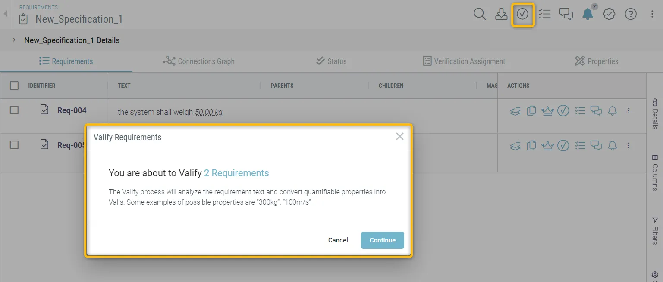Open the three-dot menu for Req-004

pyautogui.click(x=628, y=111)
